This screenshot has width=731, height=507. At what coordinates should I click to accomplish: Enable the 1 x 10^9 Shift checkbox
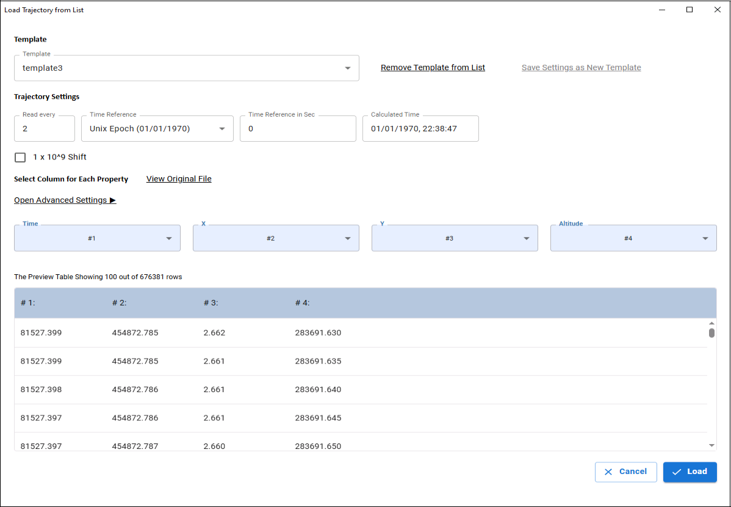tap(20, 158)
